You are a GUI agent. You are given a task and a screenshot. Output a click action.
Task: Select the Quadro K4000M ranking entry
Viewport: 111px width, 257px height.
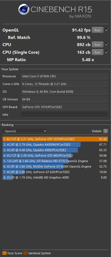55,145
